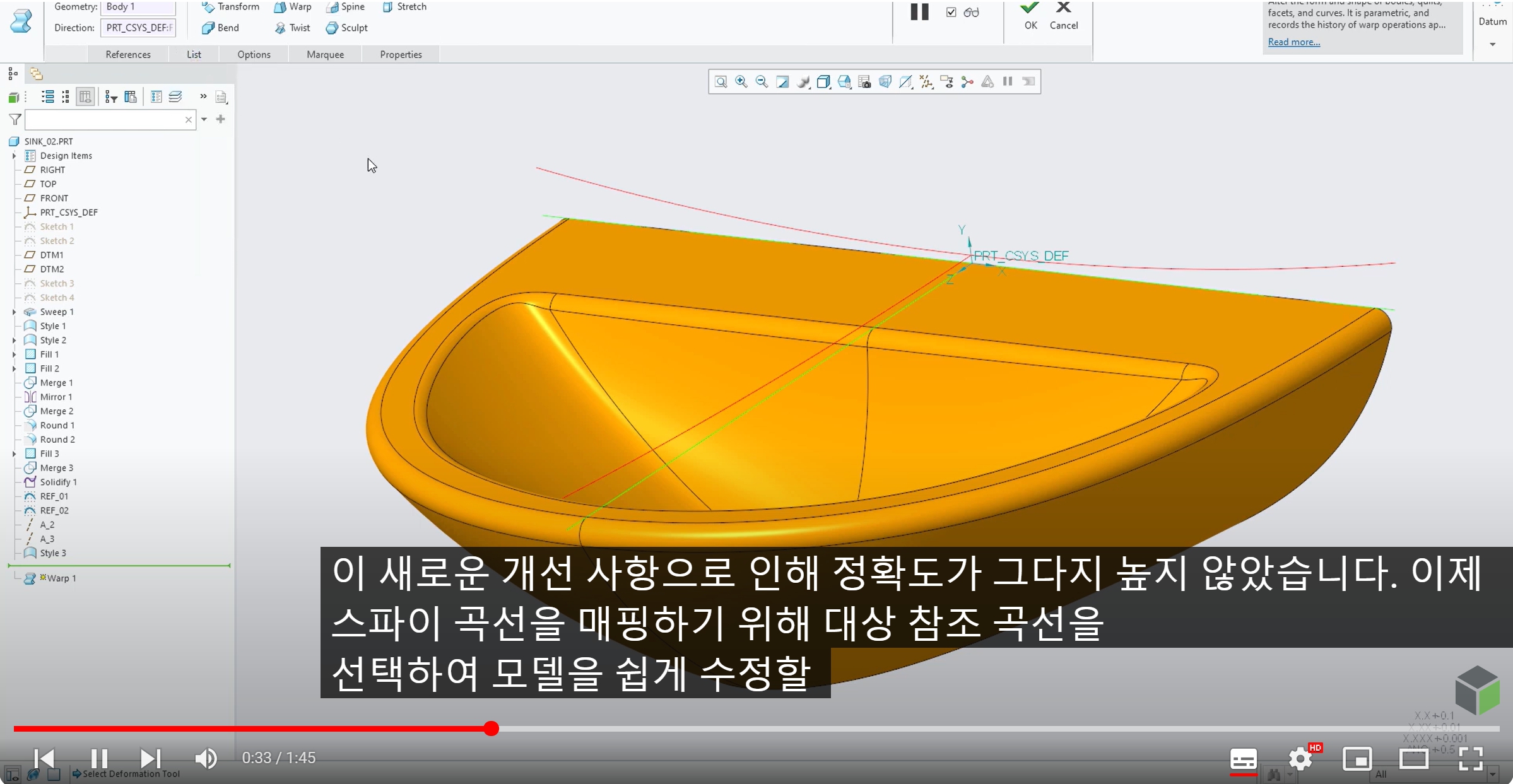Image resolution: width=1513 pixels, height=784 pixels.
Task: Click the Zoom Out magnifier icon
Action: [x=762, y=82]
